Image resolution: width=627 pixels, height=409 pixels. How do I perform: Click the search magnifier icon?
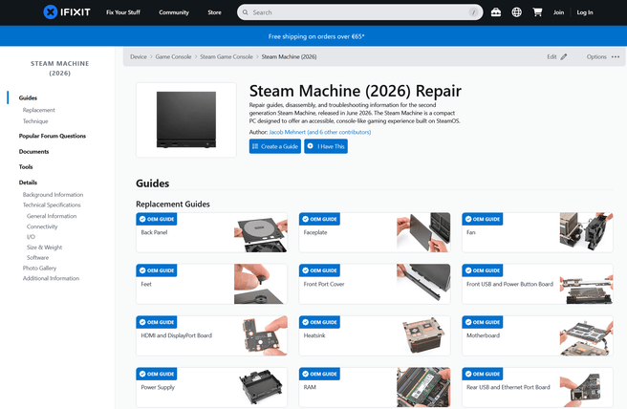click(245, 12)
